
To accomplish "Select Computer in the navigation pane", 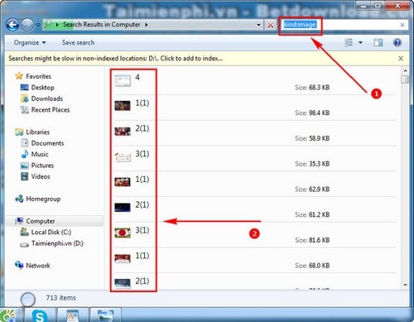I will pyautogui.click(x=41, y=221).
